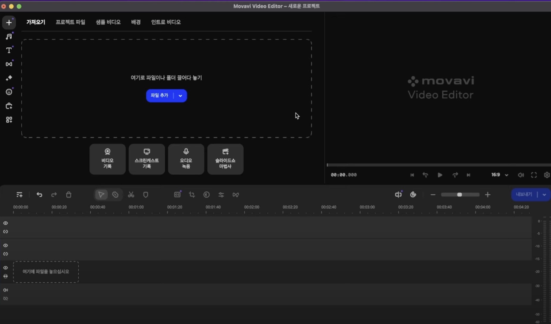Select the blade cut mode tool

pyautogui.click(x=115, y=195)
